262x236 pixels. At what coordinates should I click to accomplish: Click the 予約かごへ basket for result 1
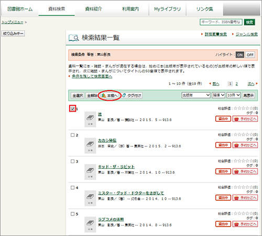(245, 119)
